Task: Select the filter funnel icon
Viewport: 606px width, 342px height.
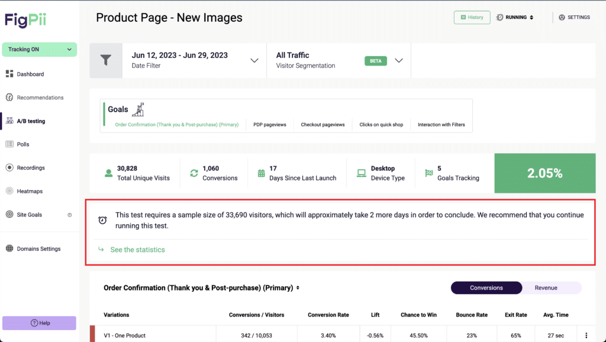Action: point(106,60)
